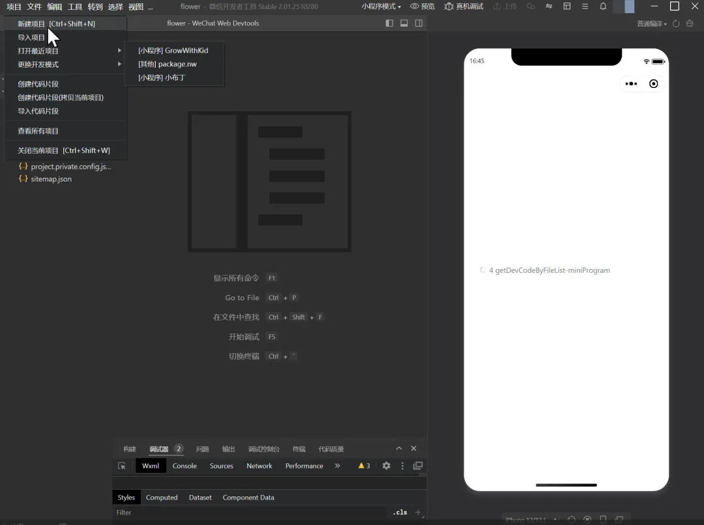
Task: Choose 导入项目 menu entry
Action: pos(66,37)
